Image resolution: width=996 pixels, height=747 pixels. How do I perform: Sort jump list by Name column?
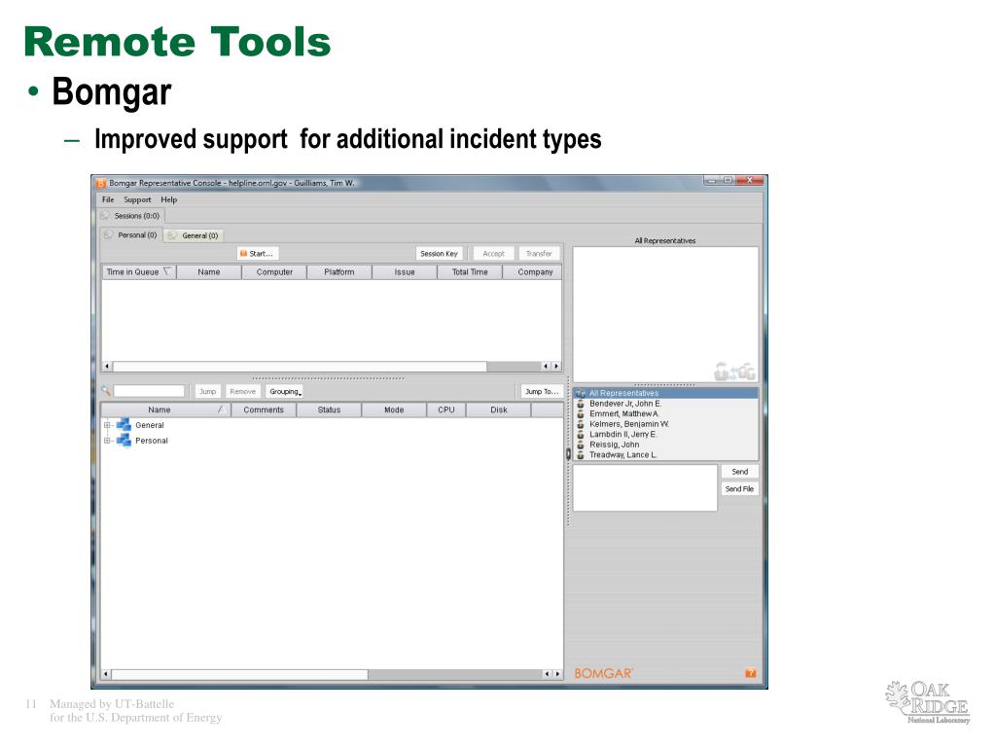pyautogui.click(x=164, y=409)
